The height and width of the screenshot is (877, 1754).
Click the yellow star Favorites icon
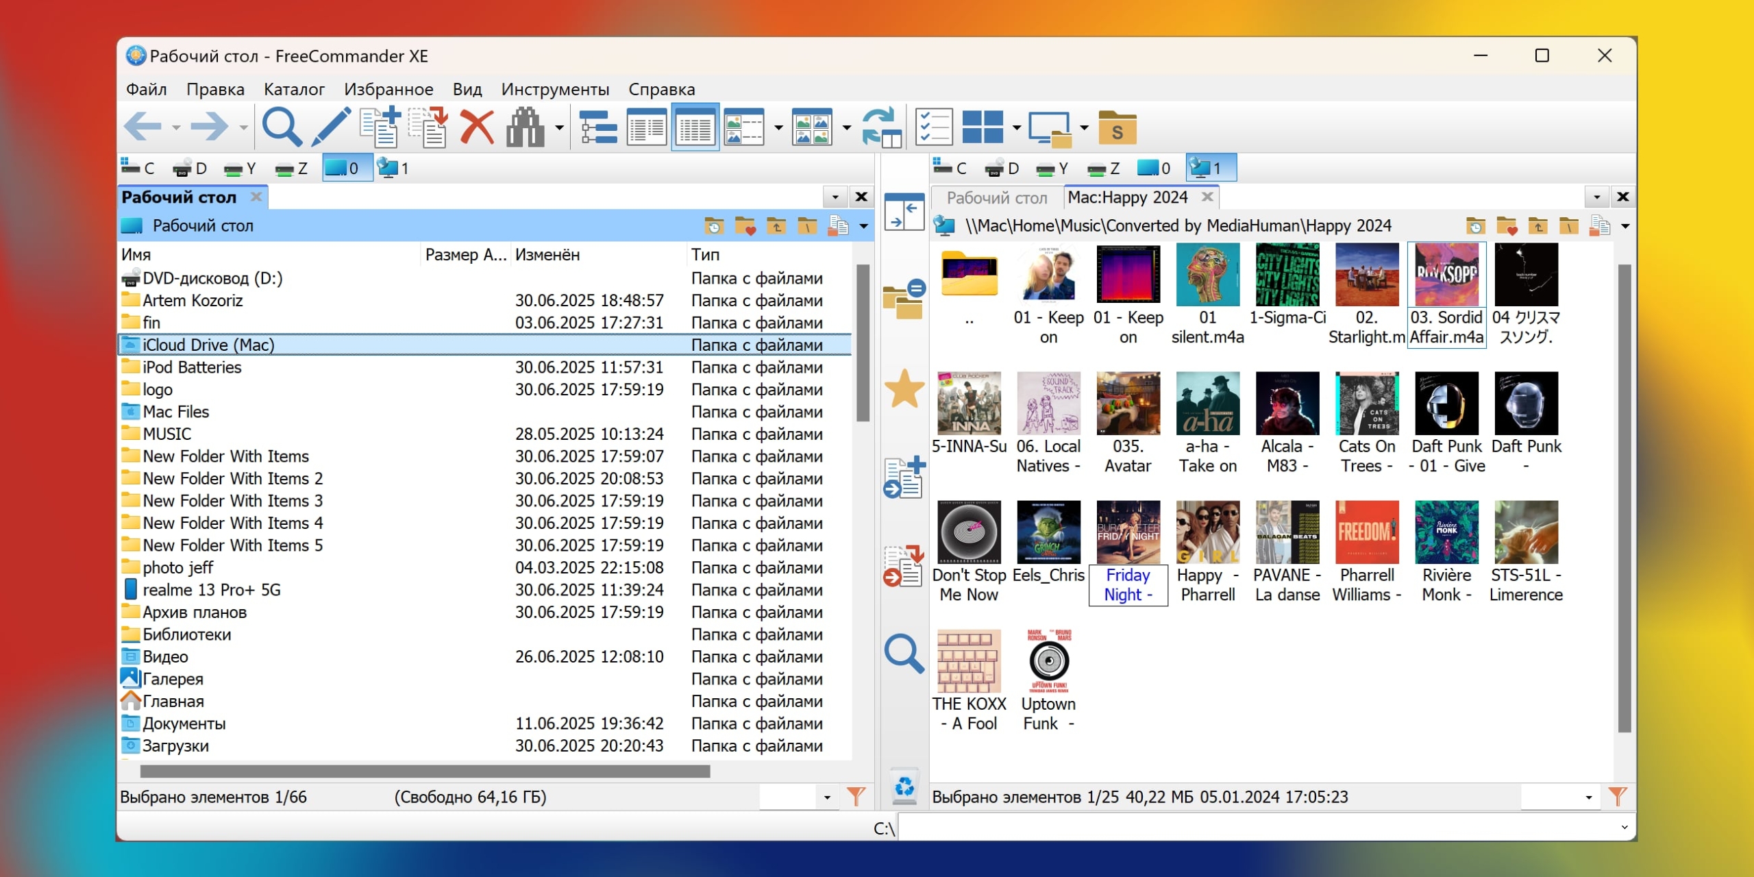pos(904,389)
